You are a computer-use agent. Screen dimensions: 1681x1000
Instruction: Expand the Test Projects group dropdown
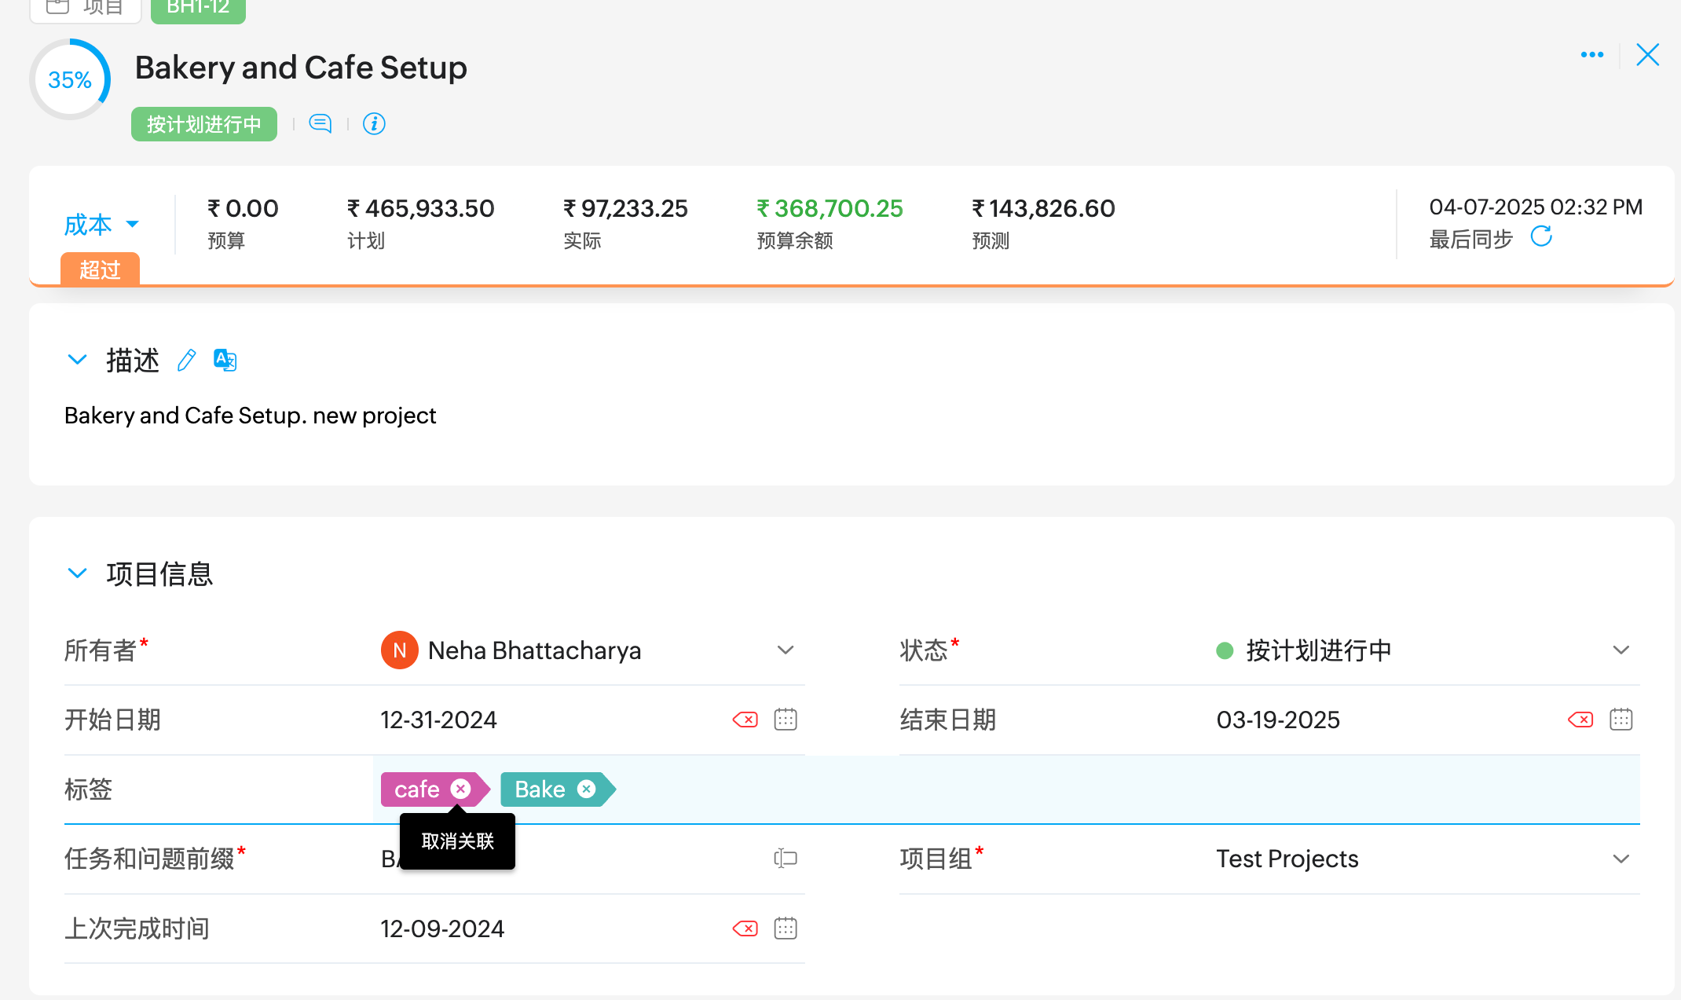1621,859
